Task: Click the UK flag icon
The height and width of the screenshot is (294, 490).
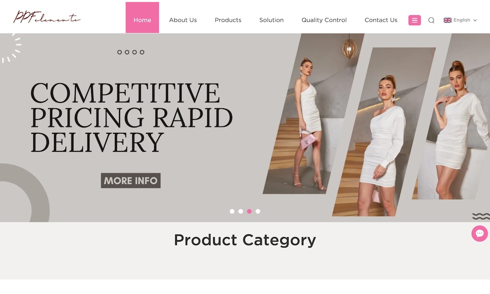Action: (447, 20)
